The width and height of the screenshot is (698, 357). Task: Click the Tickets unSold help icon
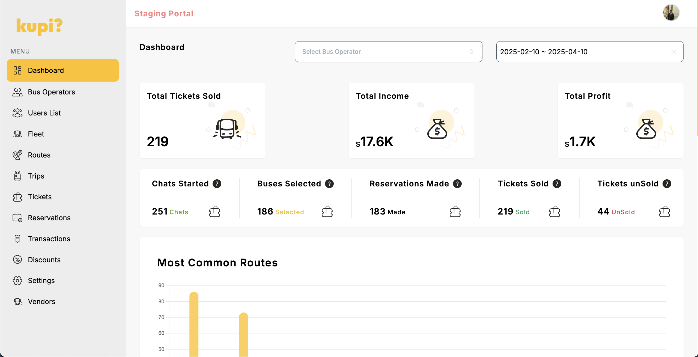pyautogui.click(x=667, y=184)
